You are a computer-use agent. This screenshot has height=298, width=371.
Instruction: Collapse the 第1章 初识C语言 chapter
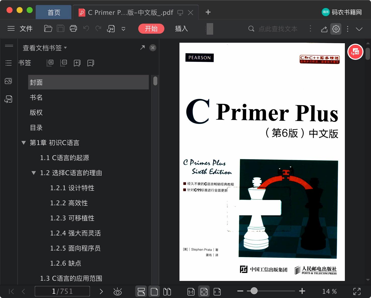click(x=23, y=142)
